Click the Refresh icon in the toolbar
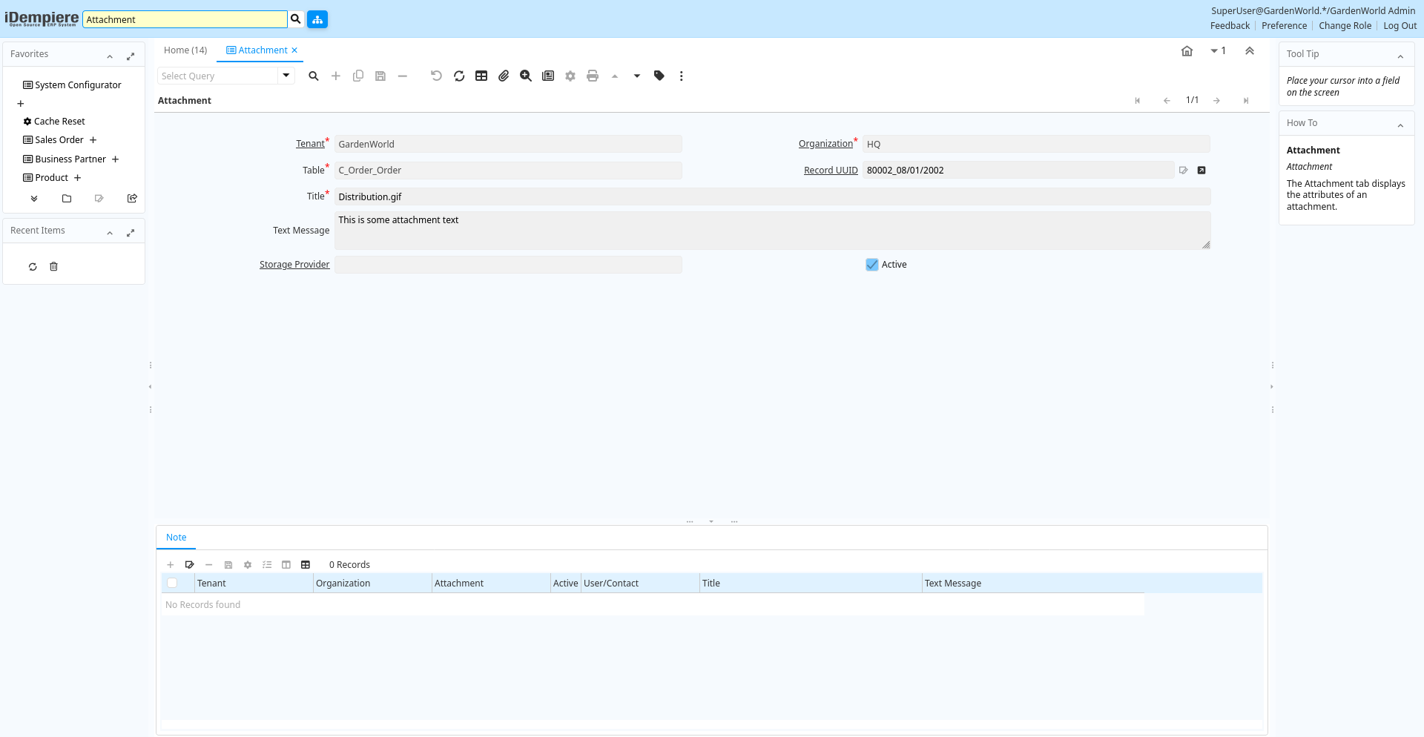Image resolution: width=1424 pixels, height=737 pixels. (459, 76)
